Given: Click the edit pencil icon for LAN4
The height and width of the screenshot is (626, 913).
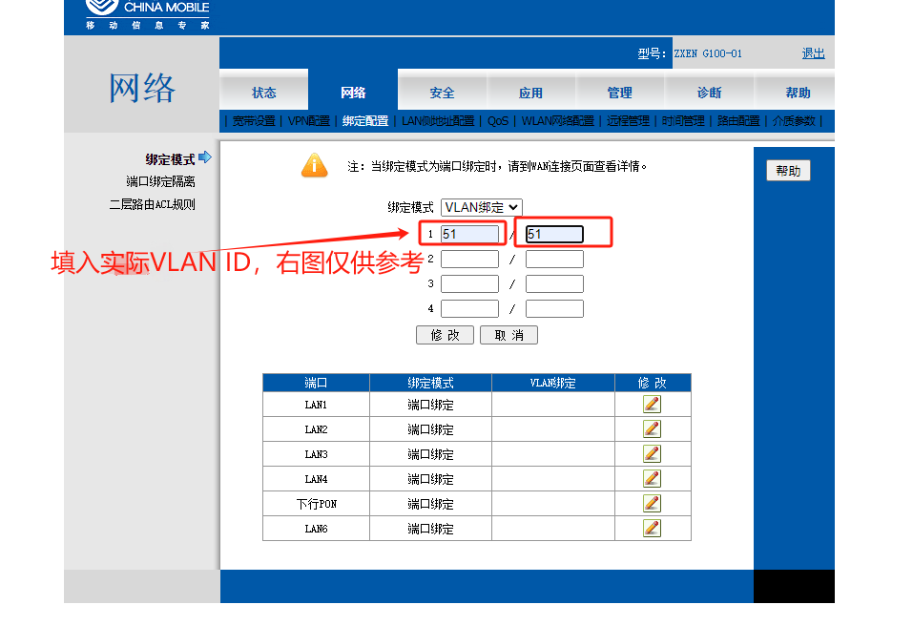Looking at the screenshot, I should tap(652, 479).
